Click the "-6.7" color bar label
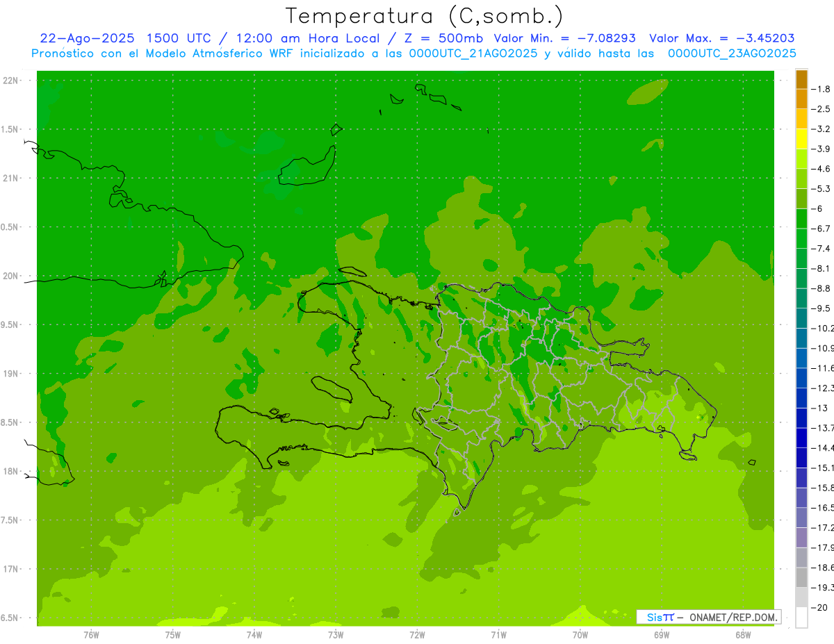 click(x=822, y=229)
